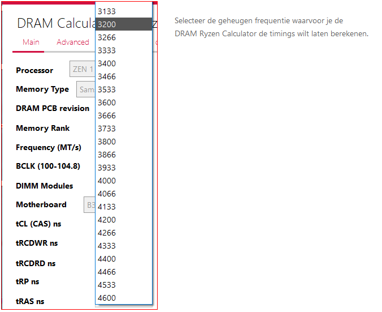Click the Dutch instruction text on the right
The height and width of the screenshot is (312, 382).
pyautogui.click(x=271, y=27)
